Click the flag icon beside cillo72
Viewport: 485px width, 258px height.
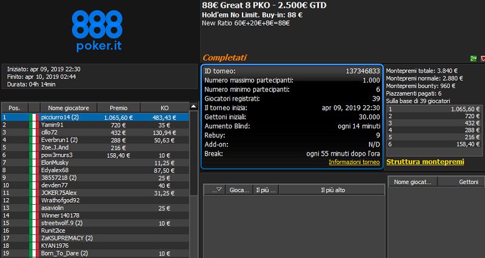[x=34, y=132]
